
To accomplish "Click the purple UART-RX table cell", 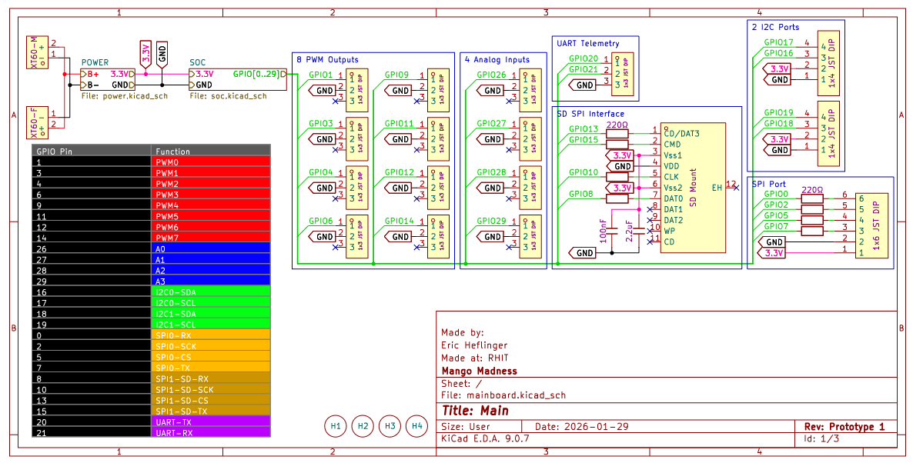I will coord(210,433).
